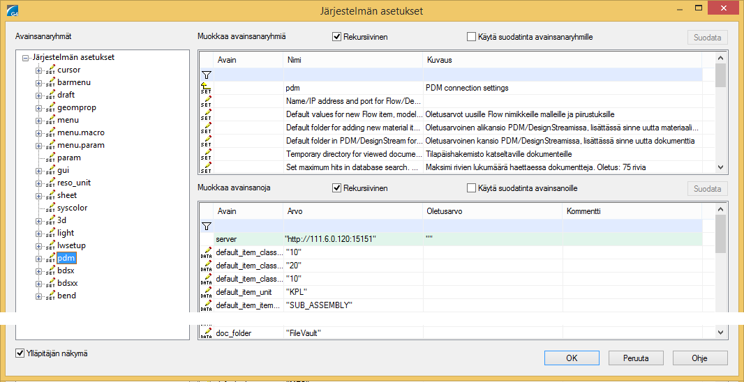Screen dimensions: 744x382
Task: Click the SET icon beside geomprop
Action: click(51, 108)
